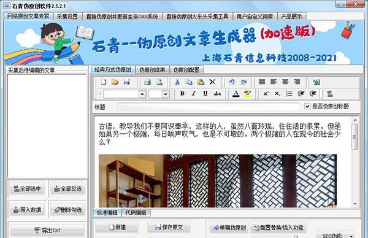
Task: Center align the text
Action: pos(285,82)
